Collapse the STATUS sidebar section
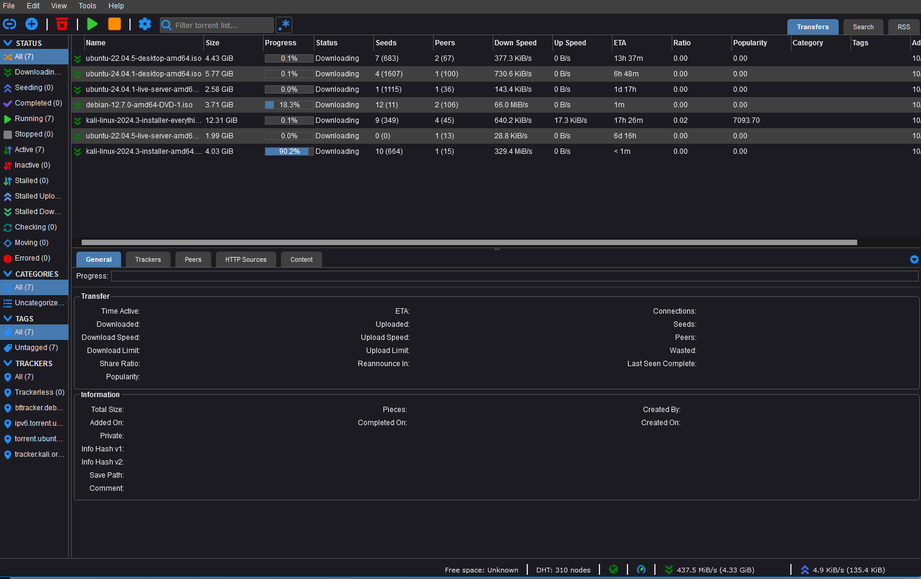This screenshot has width=921, height=579. [x=8, y=43]
